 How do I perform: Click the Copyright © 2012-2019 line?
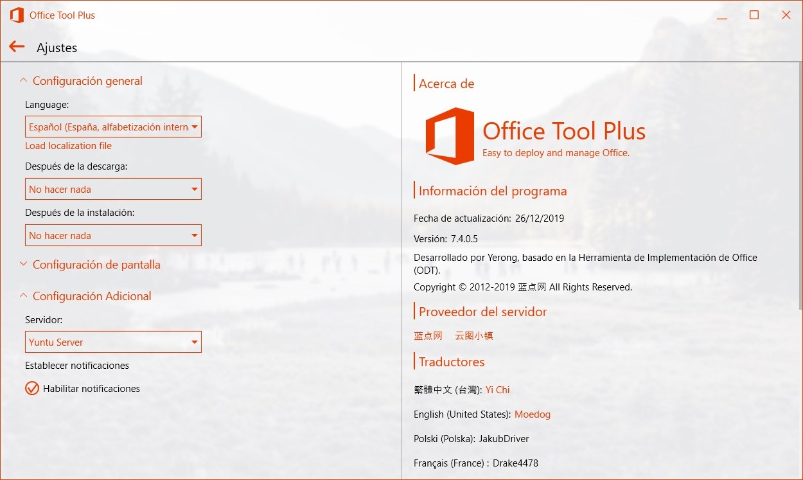(523, 287)
